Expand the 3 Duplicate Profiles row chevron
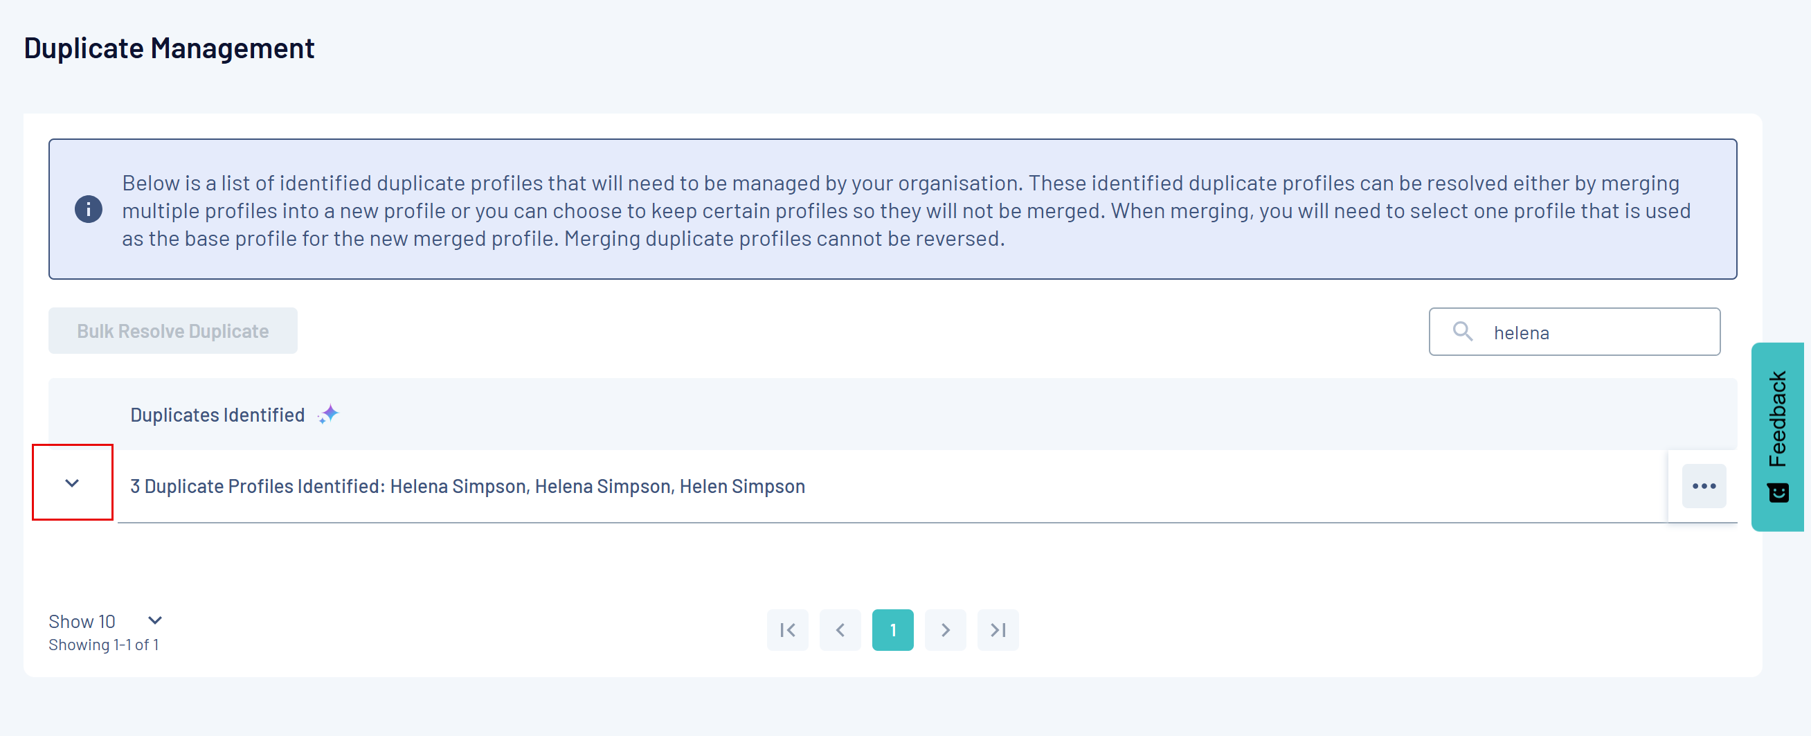 (72, 483)
